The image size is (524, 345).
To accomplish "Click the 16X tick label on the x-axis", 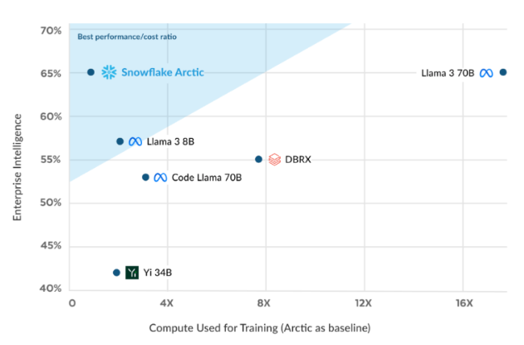I will (463, 301).
